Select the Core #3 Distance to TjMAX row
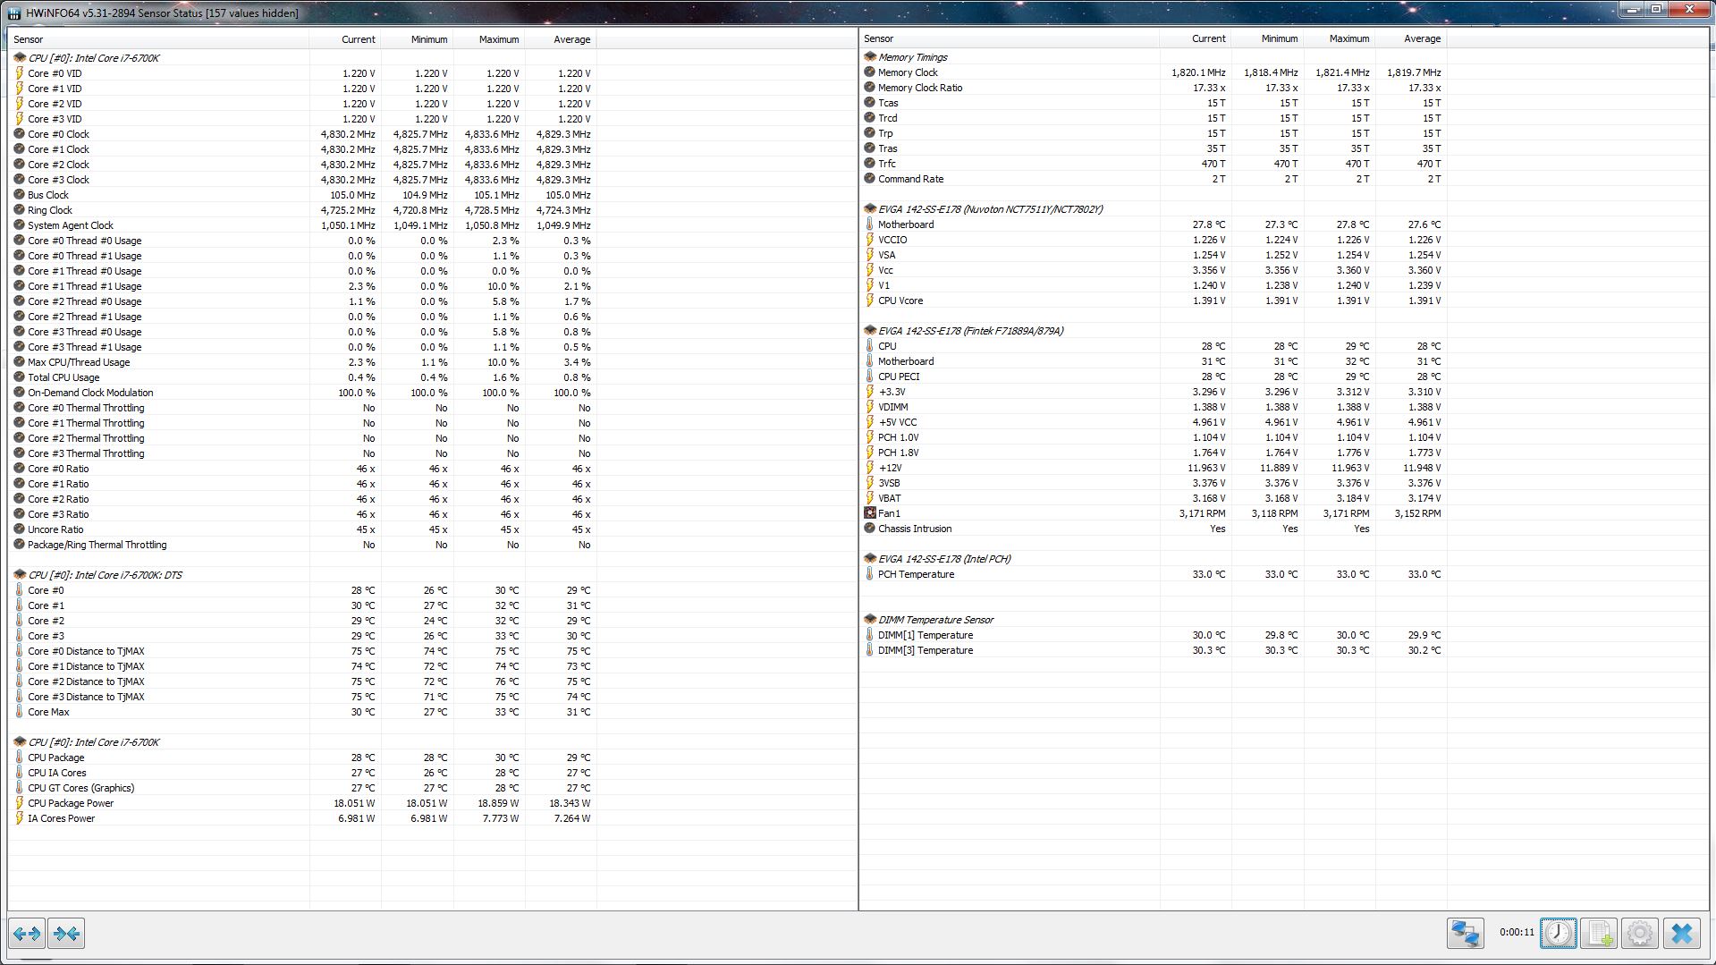The height and width of the screenshot is (965, 1716). click(303, 697)
